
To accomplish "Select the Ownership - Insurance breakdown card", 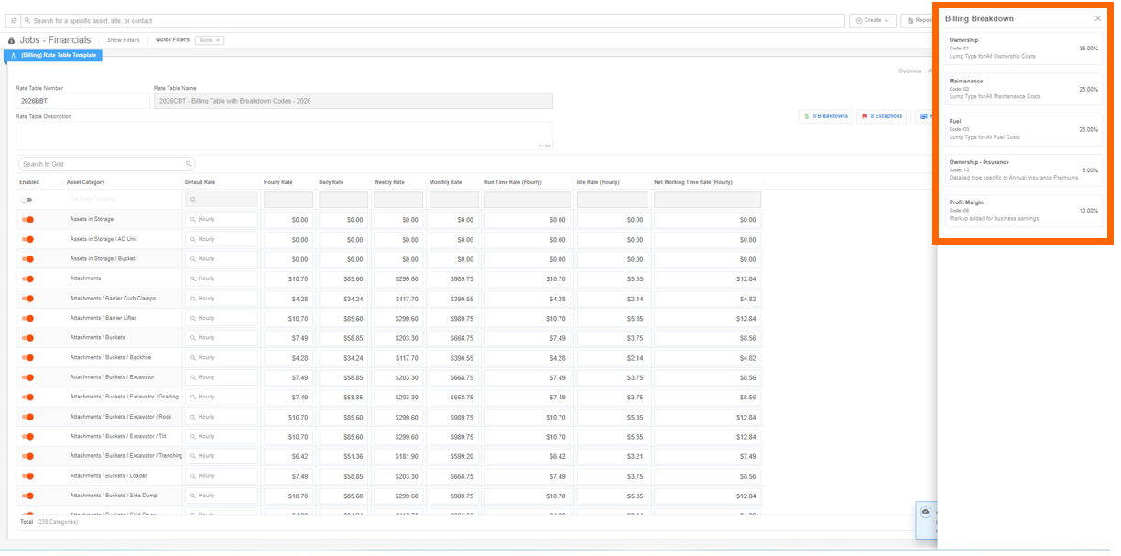I will pos(1024,169).
